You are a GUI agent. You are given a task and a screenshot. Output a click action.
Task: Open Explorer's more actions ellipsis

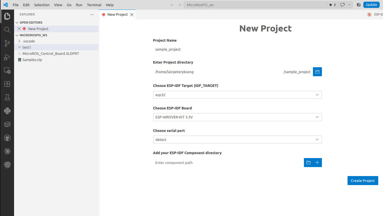pyautogui.click(x=92, y=14)
